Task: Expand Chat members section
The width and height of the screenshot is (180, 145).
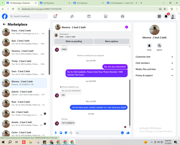Action: click(154, 63)
